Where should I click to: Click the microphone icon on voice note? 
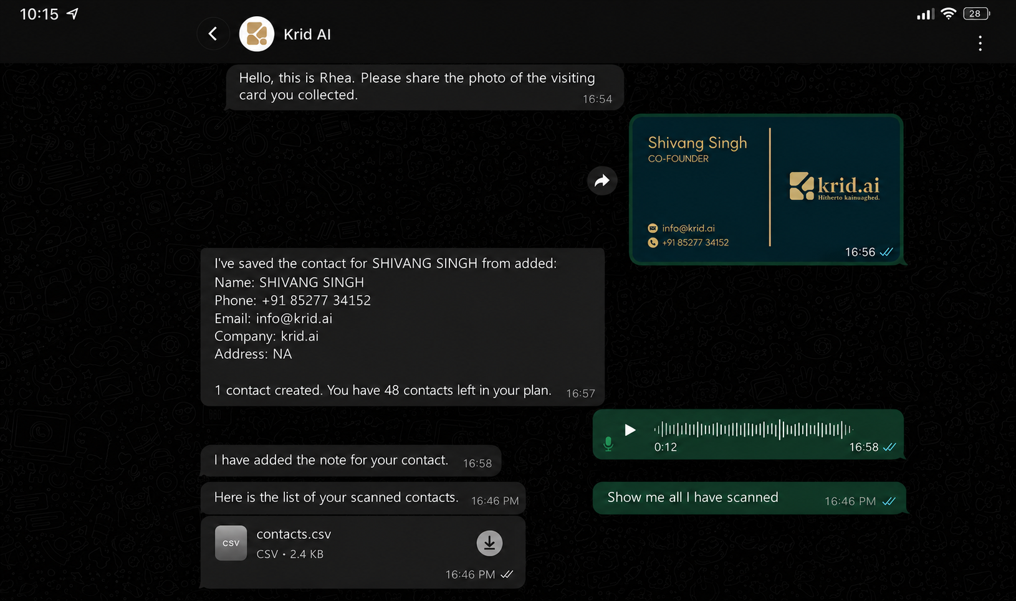point(608,443)
